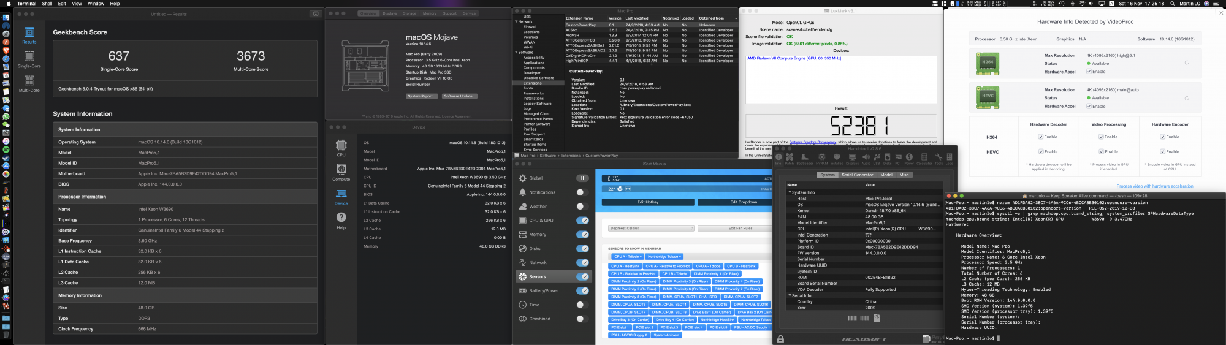This screenshot has width=1226, height=345.
Task: Disable CPU & GPU switch in iStat Menus
Action: 582,221
